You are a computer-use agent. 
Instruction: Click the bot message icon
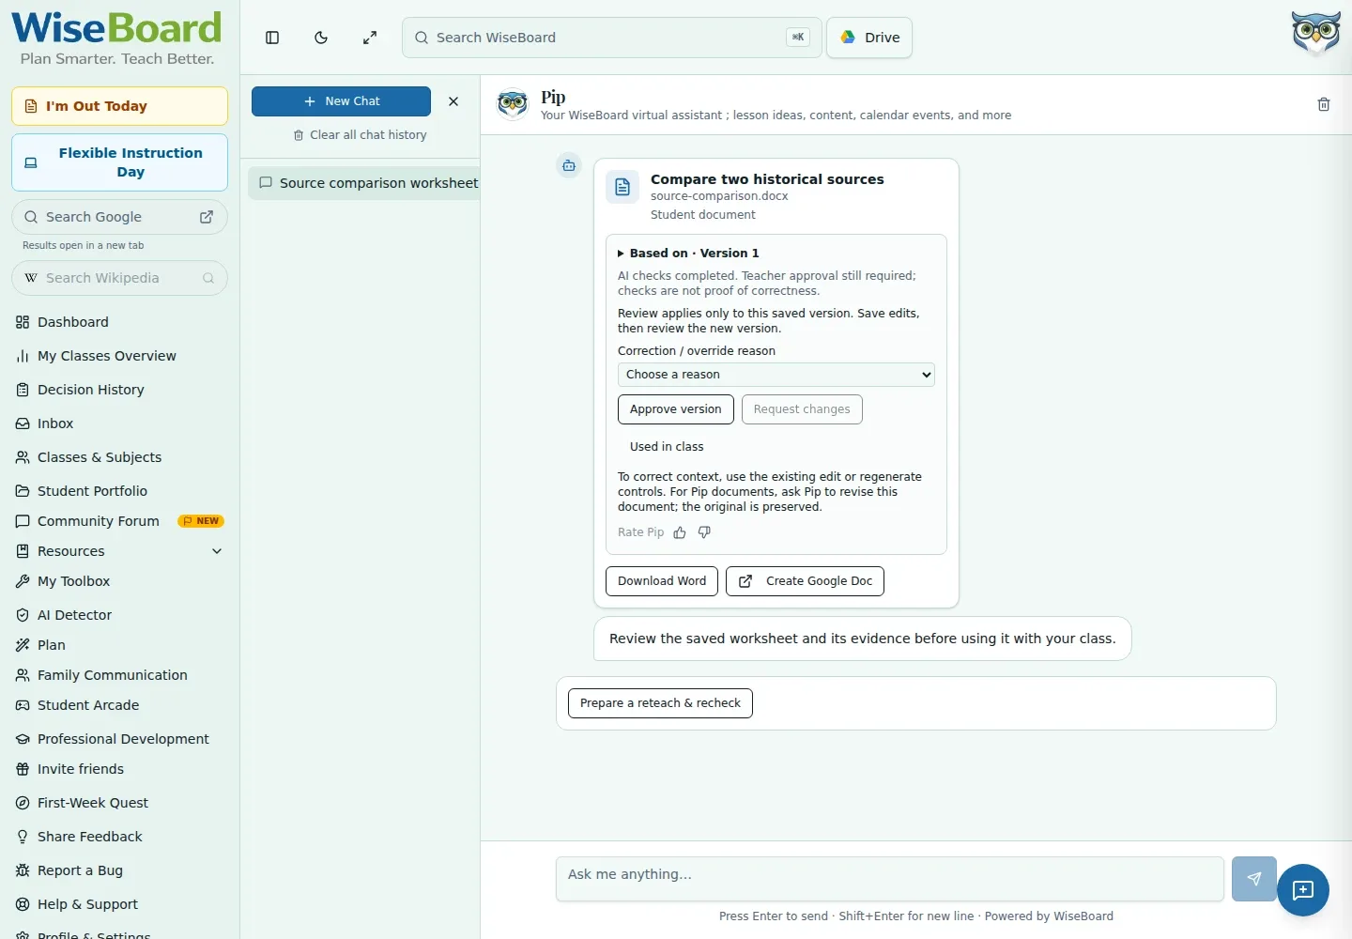(x=569, y=165)
